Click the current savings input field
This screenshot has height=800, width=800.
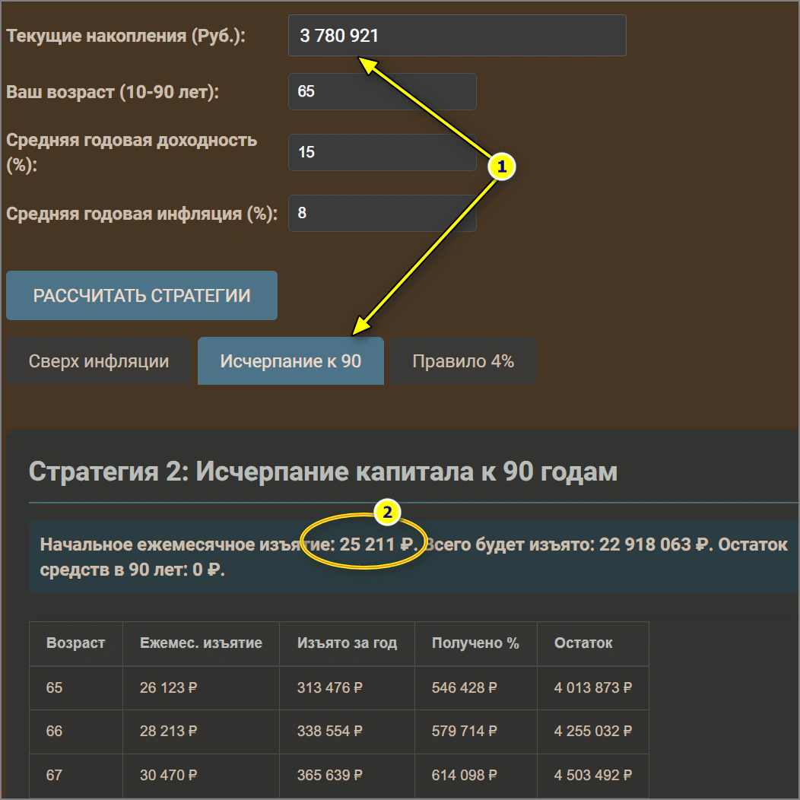point(456,35)
